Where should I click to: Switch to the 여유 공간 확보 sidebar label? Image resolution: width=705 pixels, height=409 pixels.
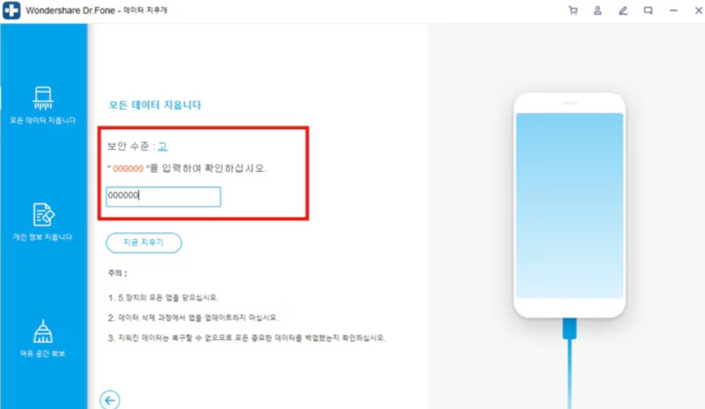[43, 354]
